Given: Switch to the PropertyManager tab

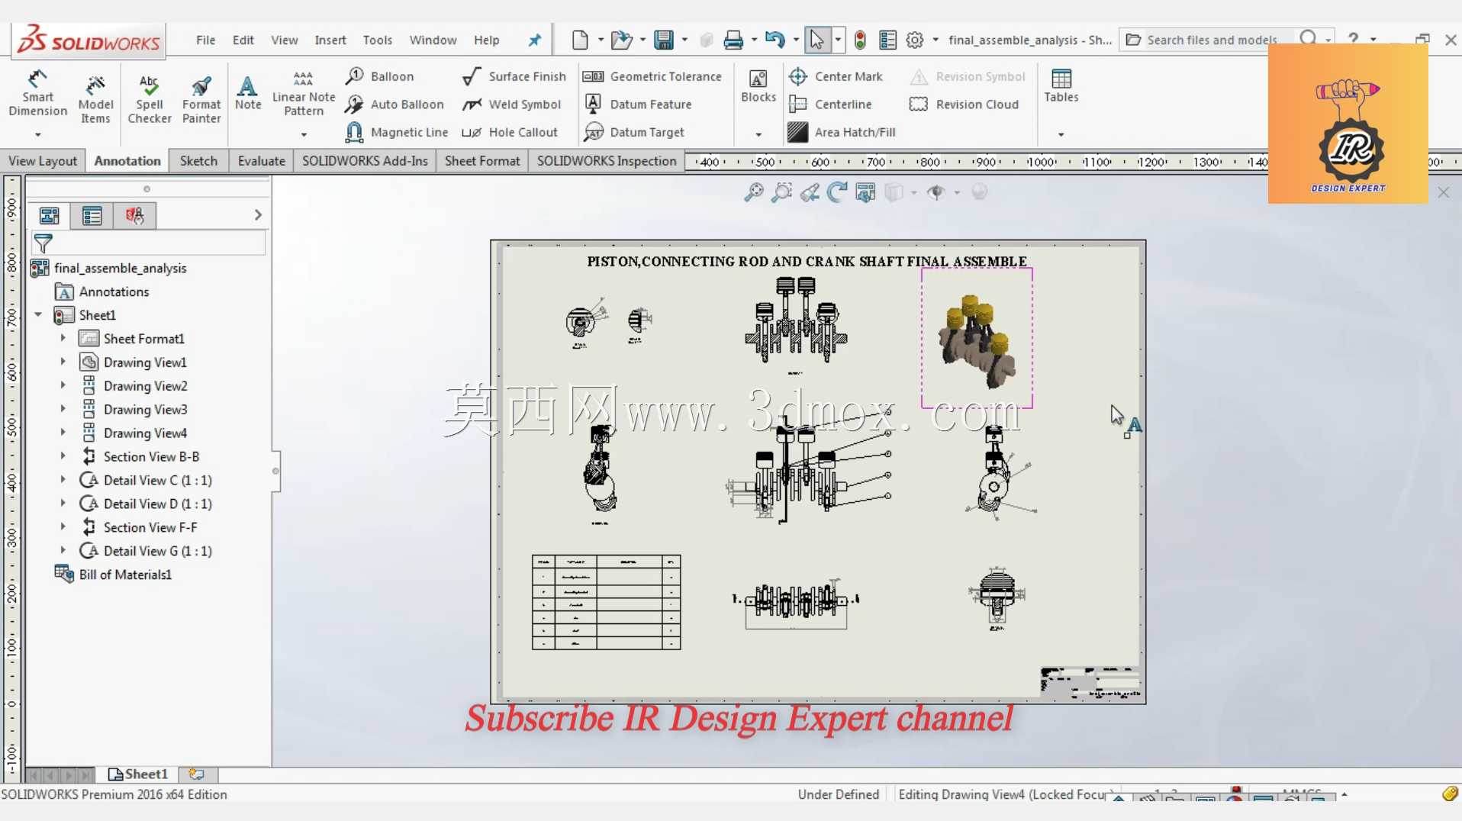Looking at the screenshot, I should pyautogui.click(x=92, y=216).
